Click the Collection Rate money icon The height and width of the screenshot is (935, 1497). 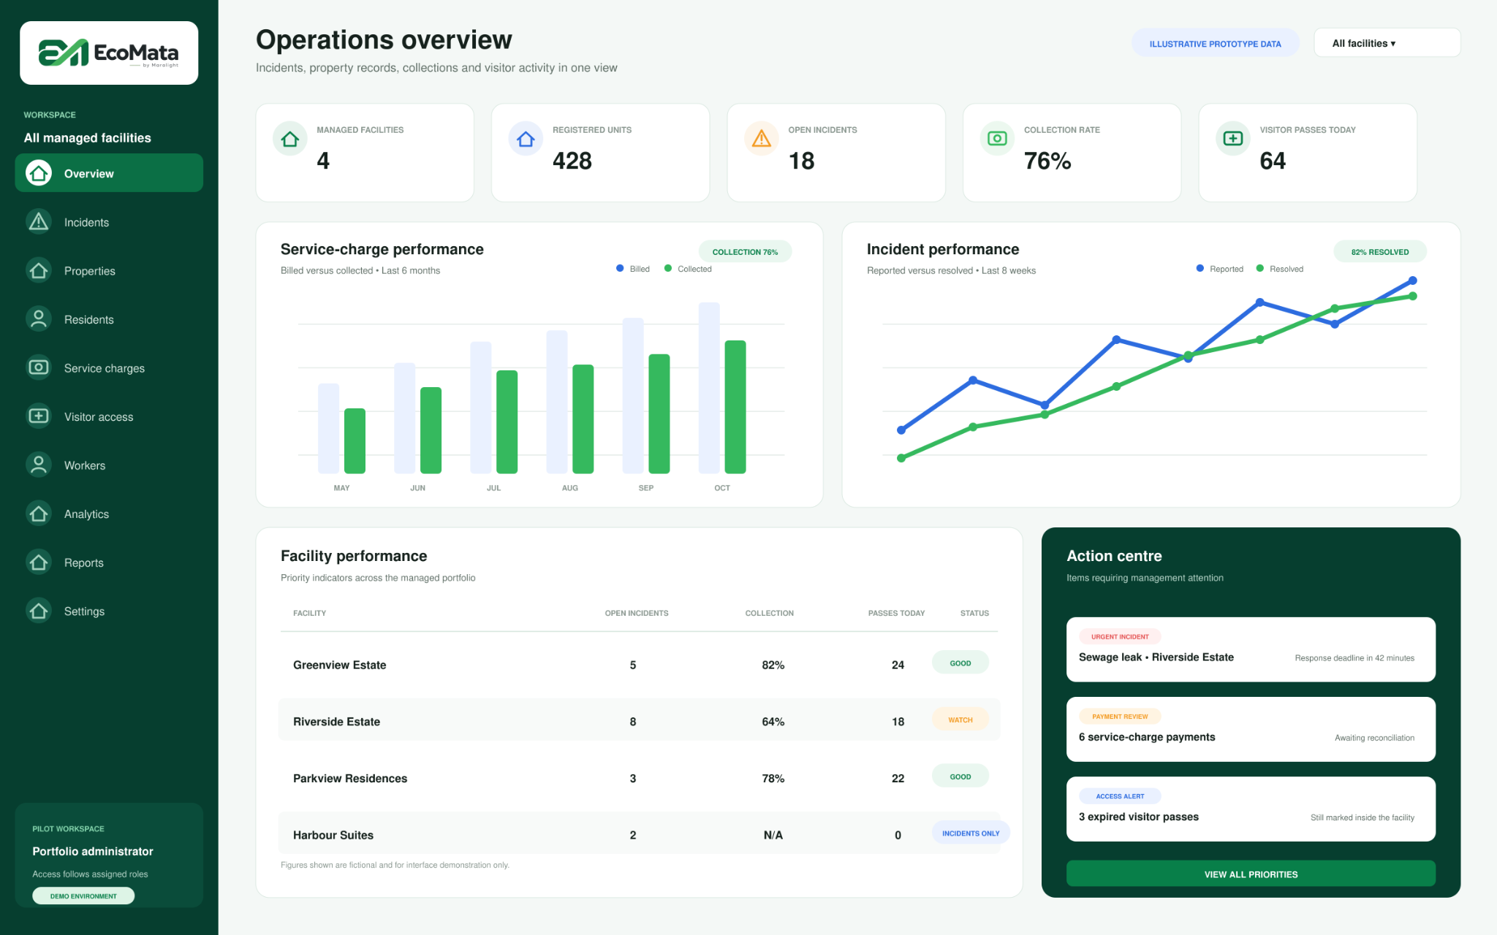[x=997, y=139]
